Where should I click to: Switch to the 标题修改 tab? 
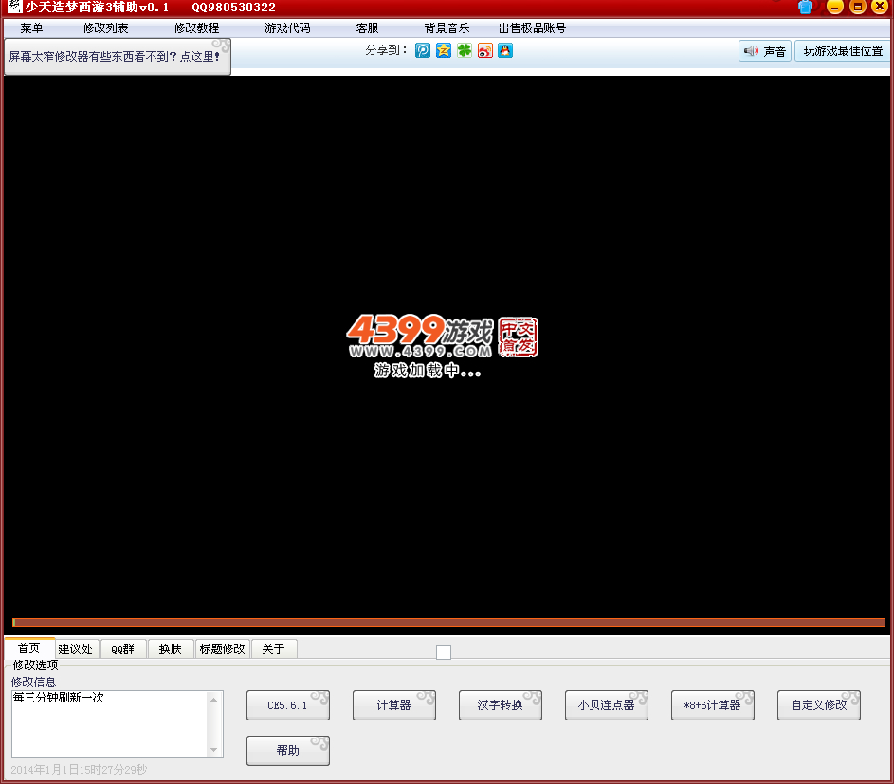click(223, 648)
